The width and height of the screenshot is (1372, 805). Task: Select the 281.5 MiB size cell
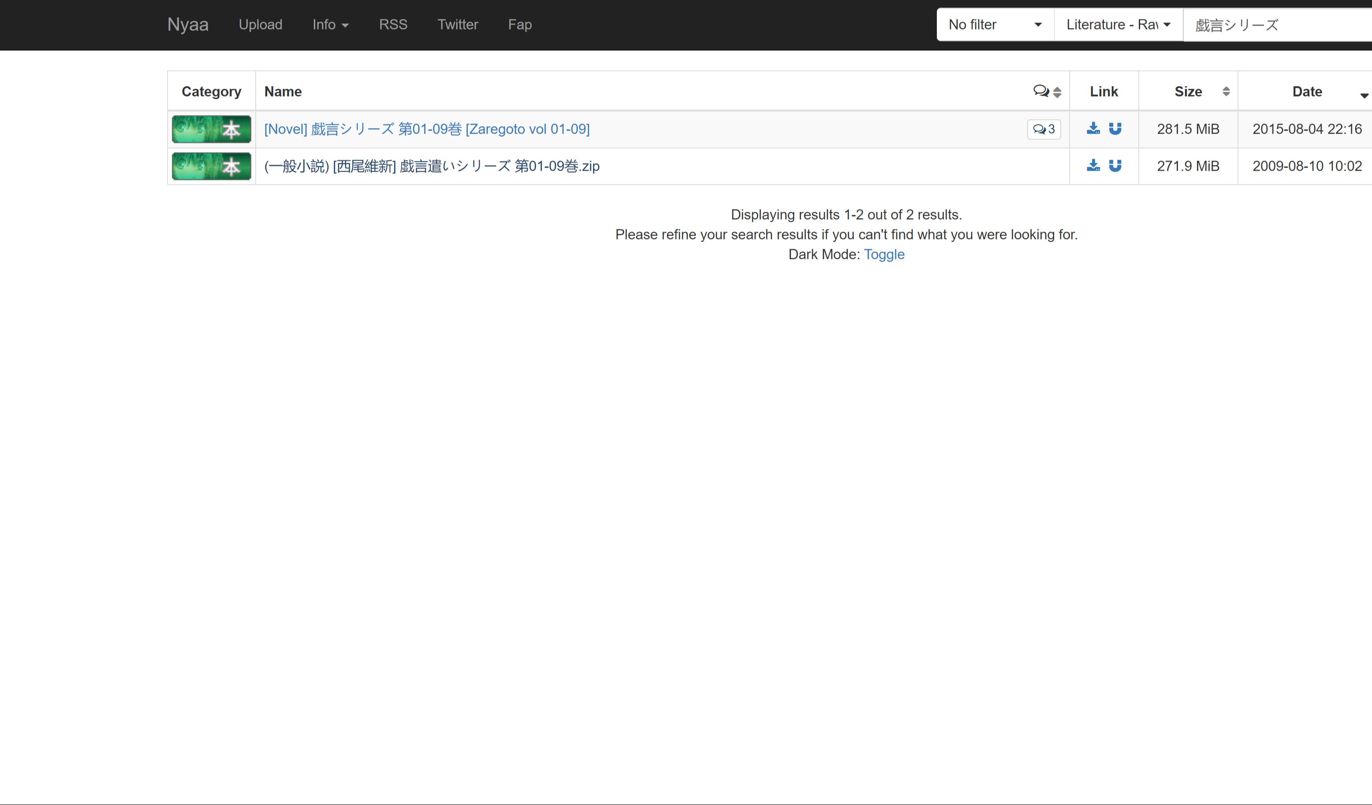(x=1188, y=129)
